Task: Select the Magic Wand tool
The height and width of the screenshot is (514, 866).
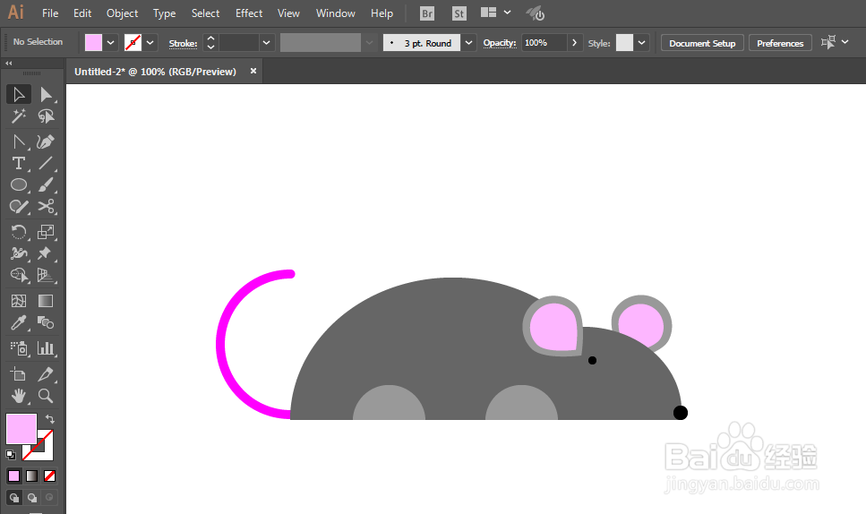Action: (x=19, y=116)
